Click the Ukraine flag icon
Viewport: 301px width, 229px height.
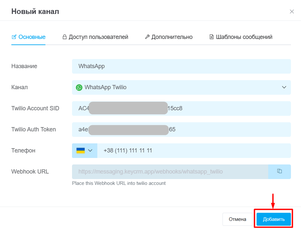tap(81, 151)
